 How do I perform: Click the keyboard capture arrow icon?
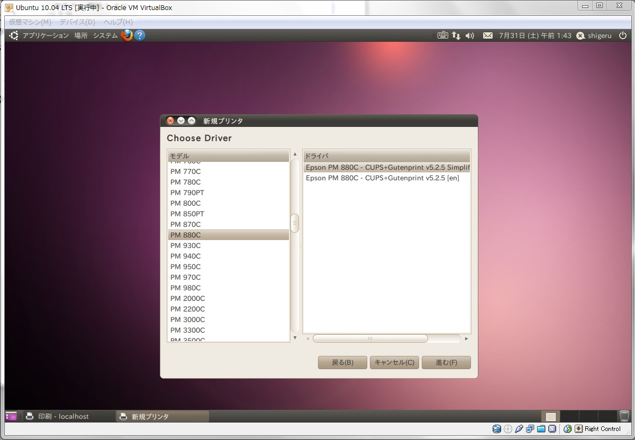tap(579, 429)
